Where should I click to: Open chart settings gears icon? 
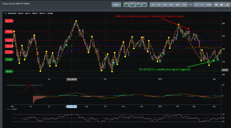point(216,5)
